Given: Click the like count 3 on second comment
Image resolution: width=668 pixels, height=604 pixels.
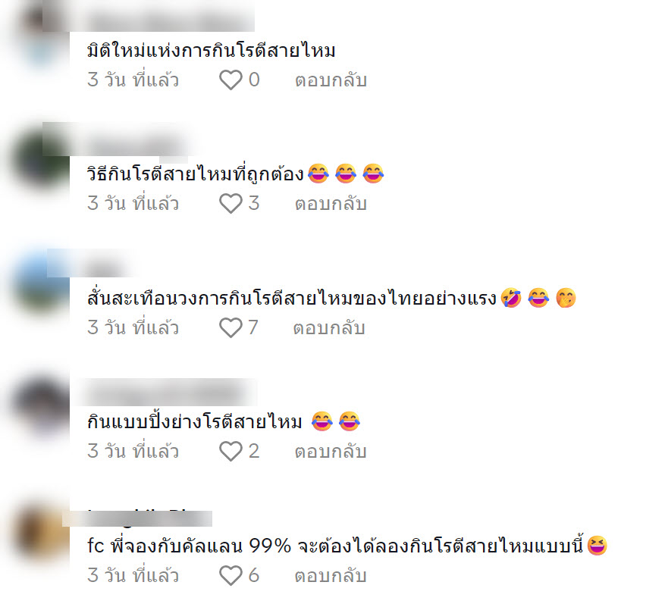Looking at the screenshot, I should coord(254,204).
